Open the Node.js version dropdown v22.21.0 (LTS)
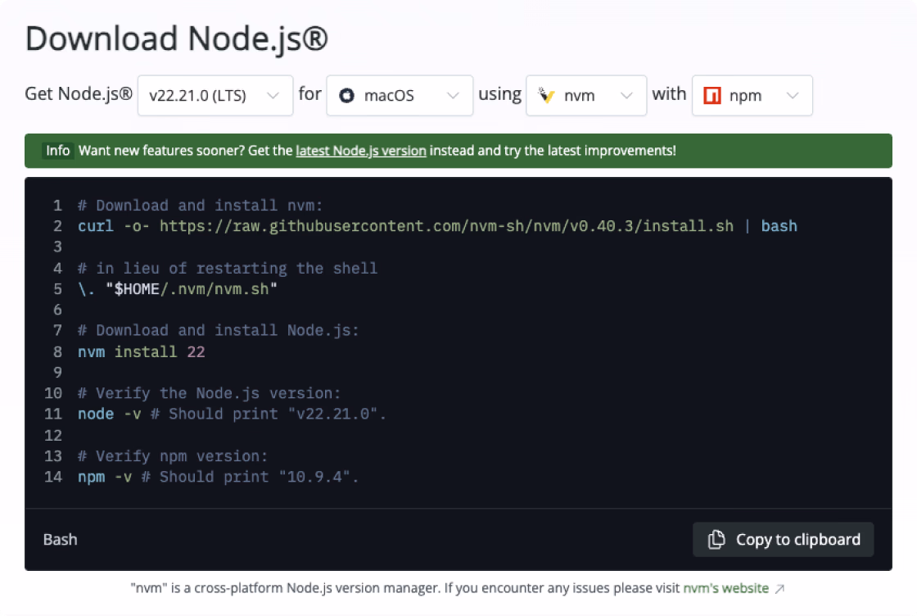The width and height of the screenshot is (917, 616). pyautogui.click(x=215, y=95)
